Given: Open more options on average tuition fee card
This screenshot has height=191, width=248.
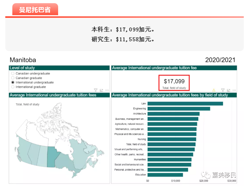Looking at the screenshot, I should pos(234,90).
